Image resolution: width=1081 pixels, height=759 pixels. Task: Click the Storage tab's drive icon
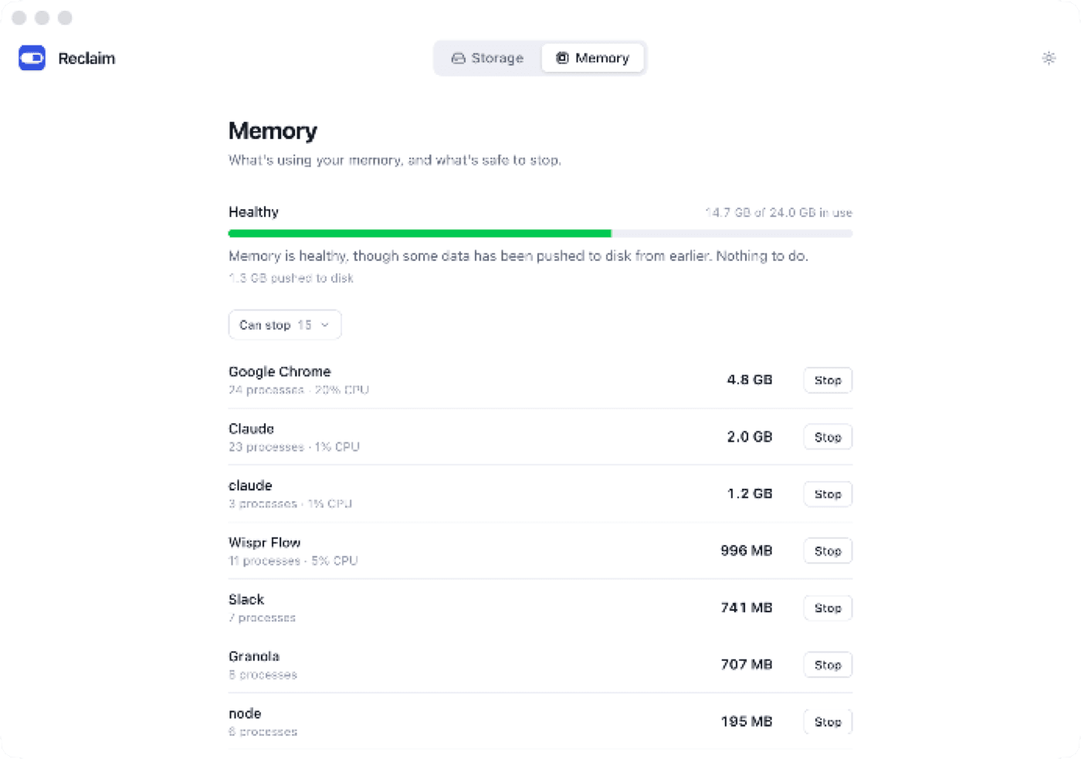tap(458, 58)
